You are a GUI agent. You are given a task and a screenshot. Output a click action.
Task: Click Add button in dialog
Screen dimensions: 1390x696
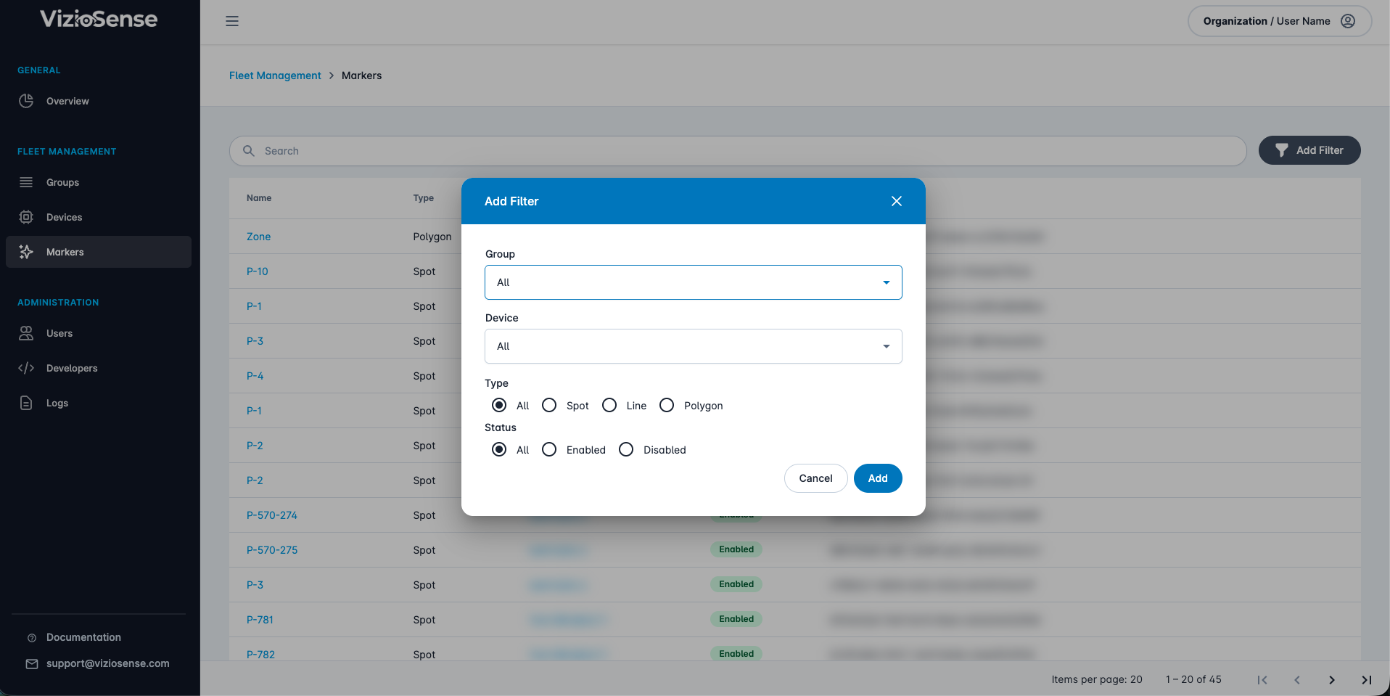point(878,478)
